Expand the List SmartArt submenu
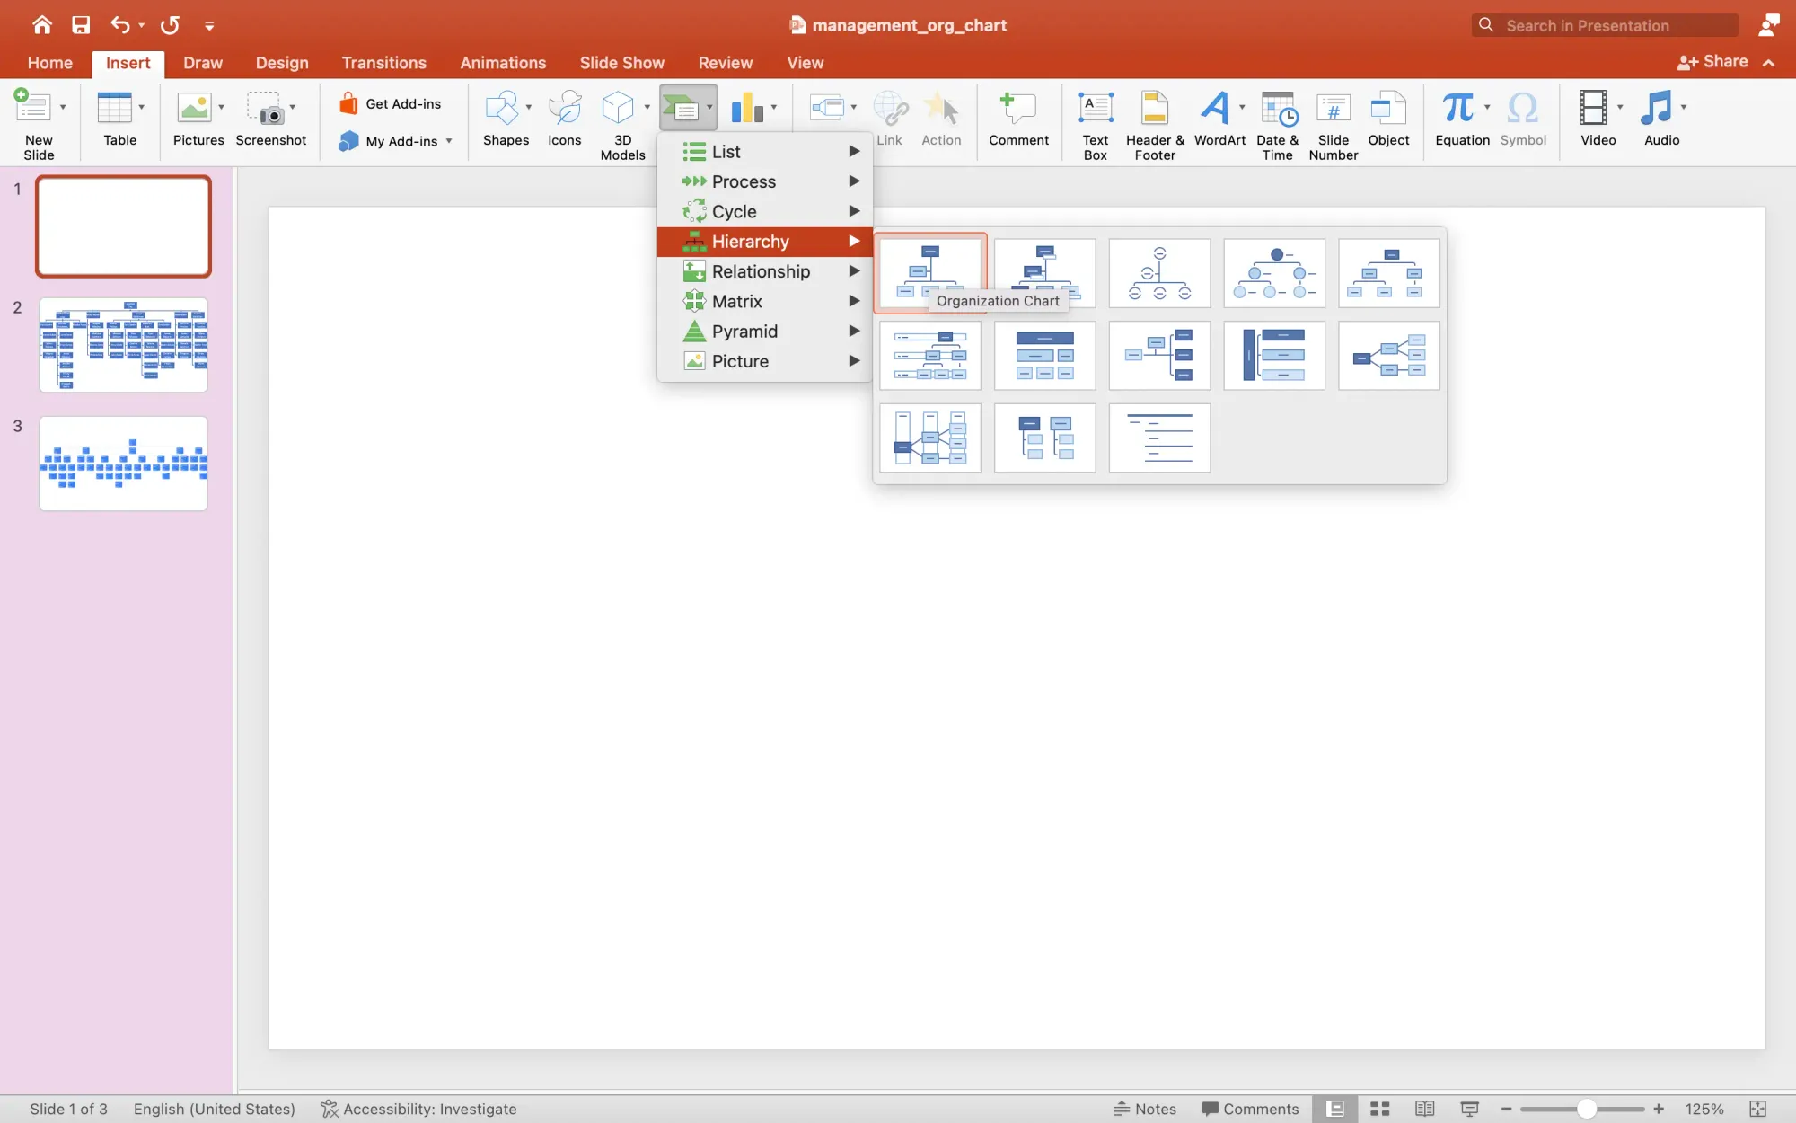Screen dimensions: 1796x1123 pyautogui.click(x=764, y=151)
